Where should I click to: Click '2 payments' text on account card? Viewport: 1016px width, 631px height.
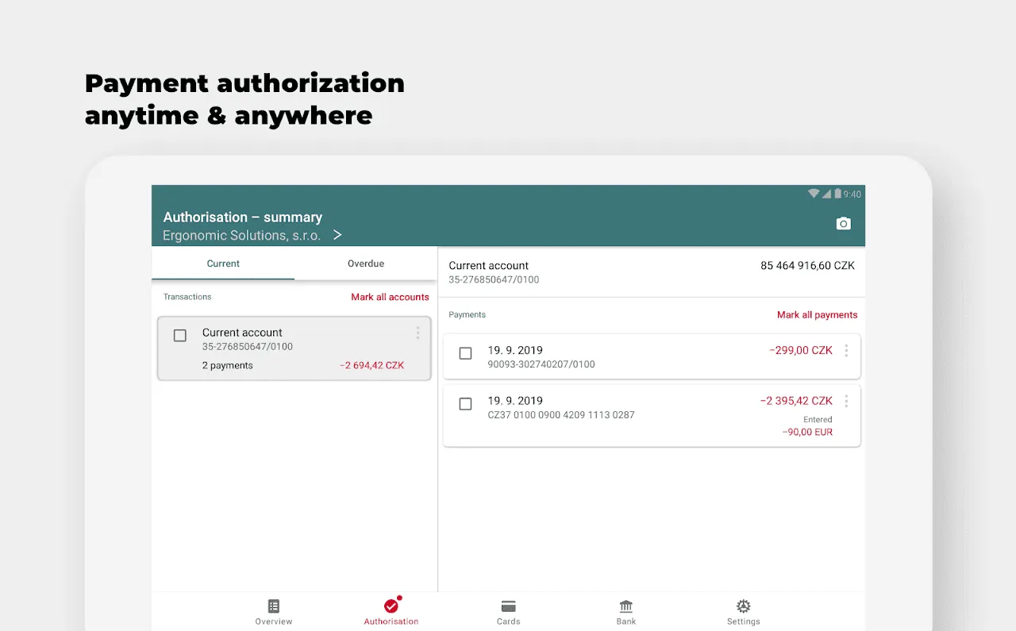tap(228, 366)
